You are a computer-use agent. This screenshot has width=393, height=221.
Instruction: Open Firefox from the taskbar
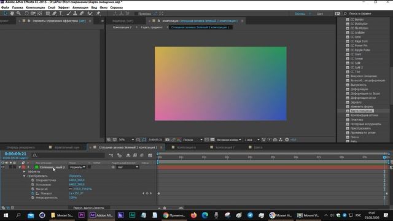point(194,215)
